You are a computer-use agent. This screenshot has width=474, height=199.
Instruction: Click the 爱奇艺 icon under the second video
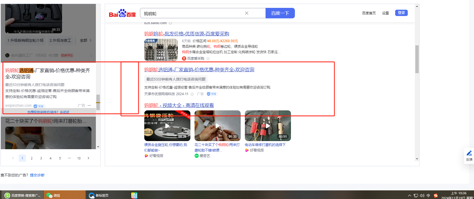click(197, 156)
